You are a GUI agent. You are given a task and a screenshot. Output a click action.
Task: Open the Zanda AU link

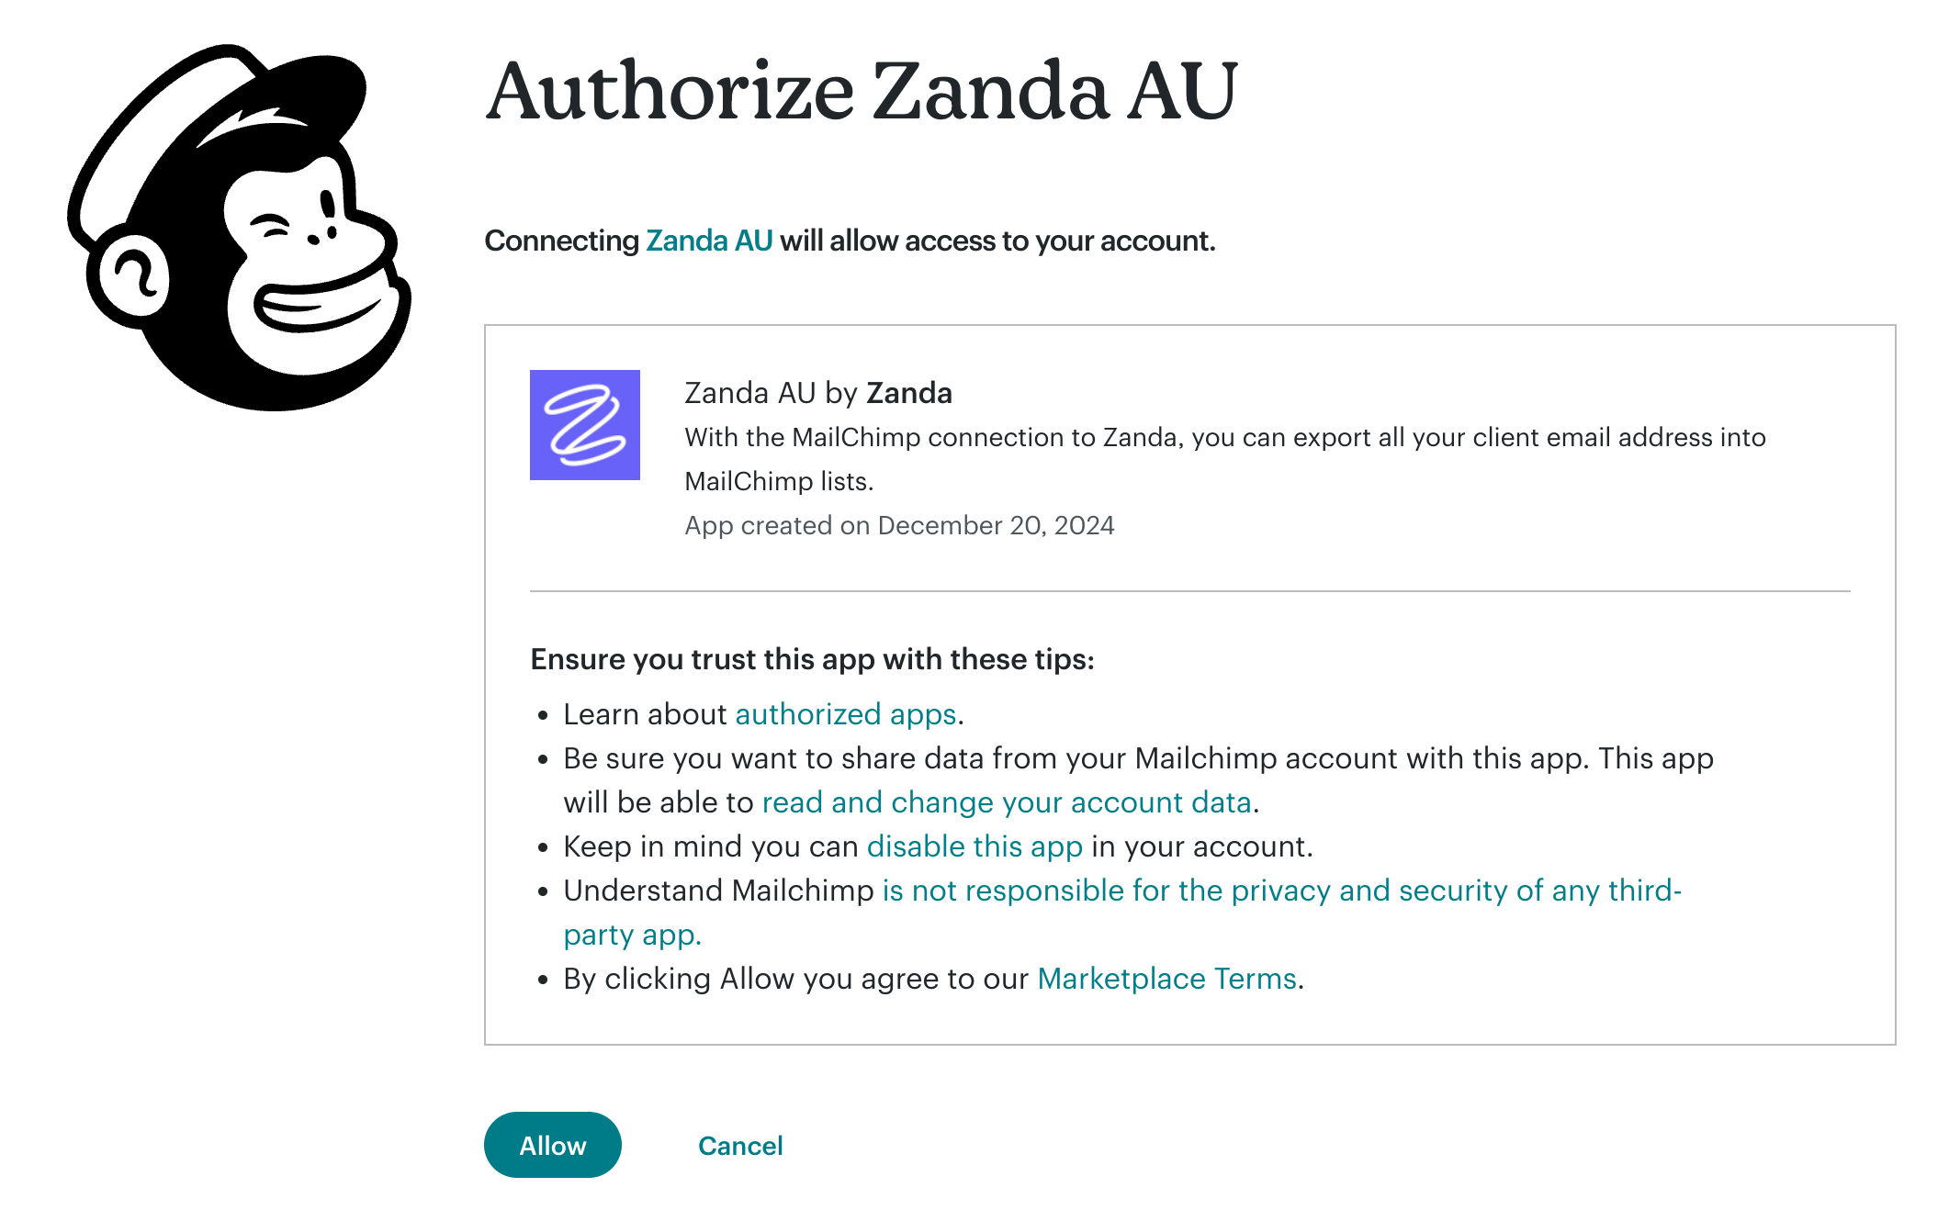point(709,241)
